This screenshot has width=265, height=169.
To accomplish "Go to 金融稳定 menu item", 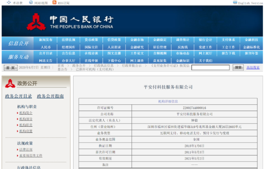I will pos(160,40).
